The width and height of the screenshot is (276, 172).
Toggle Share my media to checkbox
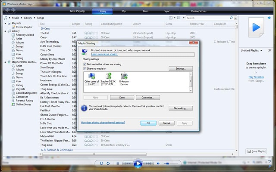pyautogui.click(x=85, y=68)
